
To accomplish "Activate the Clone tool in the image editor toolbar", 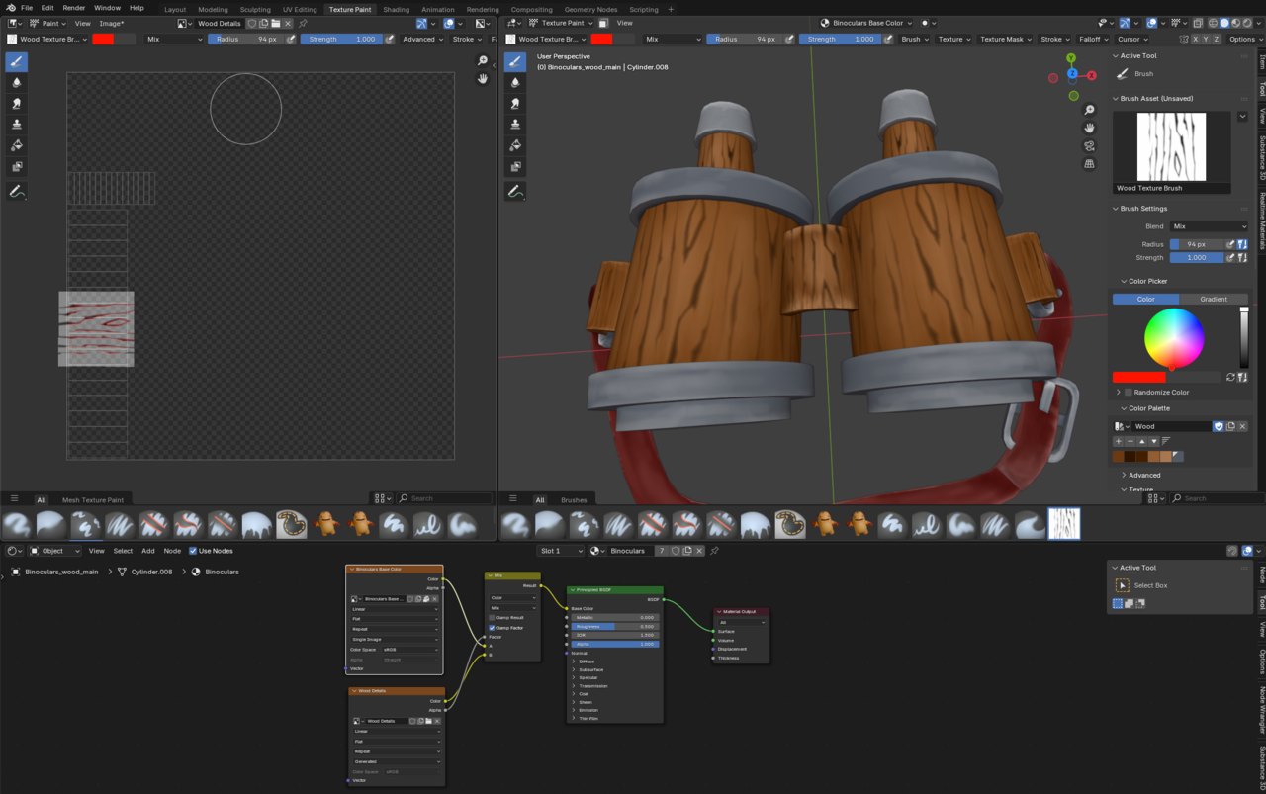I will click(16, 124).
